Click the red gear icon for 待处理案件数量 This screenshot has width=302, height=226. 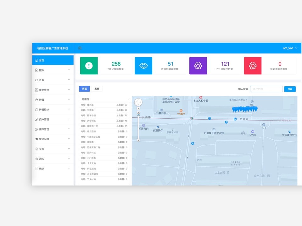[x=253, y=66]
